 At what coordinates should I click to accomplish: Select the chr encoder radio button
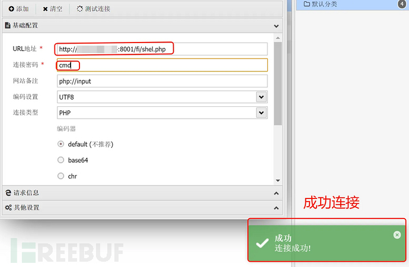[61, 176]
